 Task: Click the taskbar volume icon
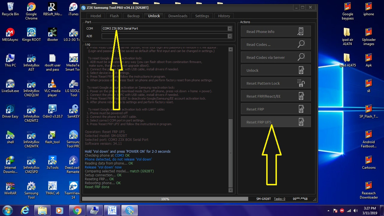(x=356, y=210)
